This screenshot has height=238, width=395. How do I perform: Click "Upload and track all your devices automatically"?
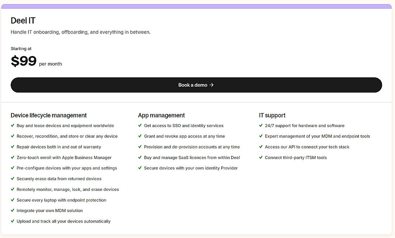click(x=63, y=221)
